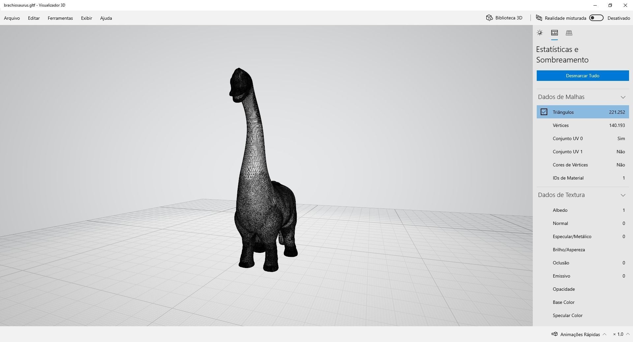Open the Ferramentas menu
This screenshot has width=633, height=342.
pyautogui.click(x=60, y=18)
